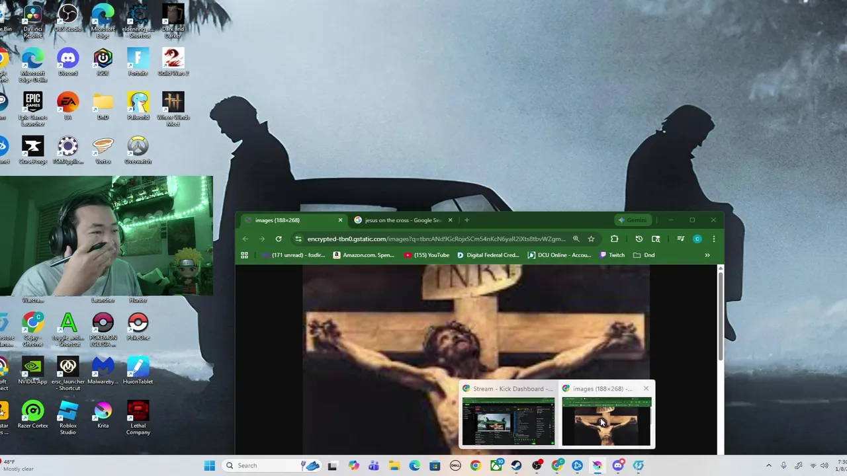This screenshot has width=847, height=476.
Task: Open Chrome media controls button
Action: click(x=680, y=239)
